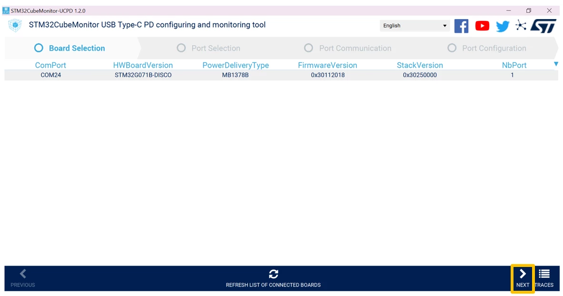The height and width of the screenshot is (296, 563).
Task: Sort by StackVersion column header
Action: click(420, 65)
